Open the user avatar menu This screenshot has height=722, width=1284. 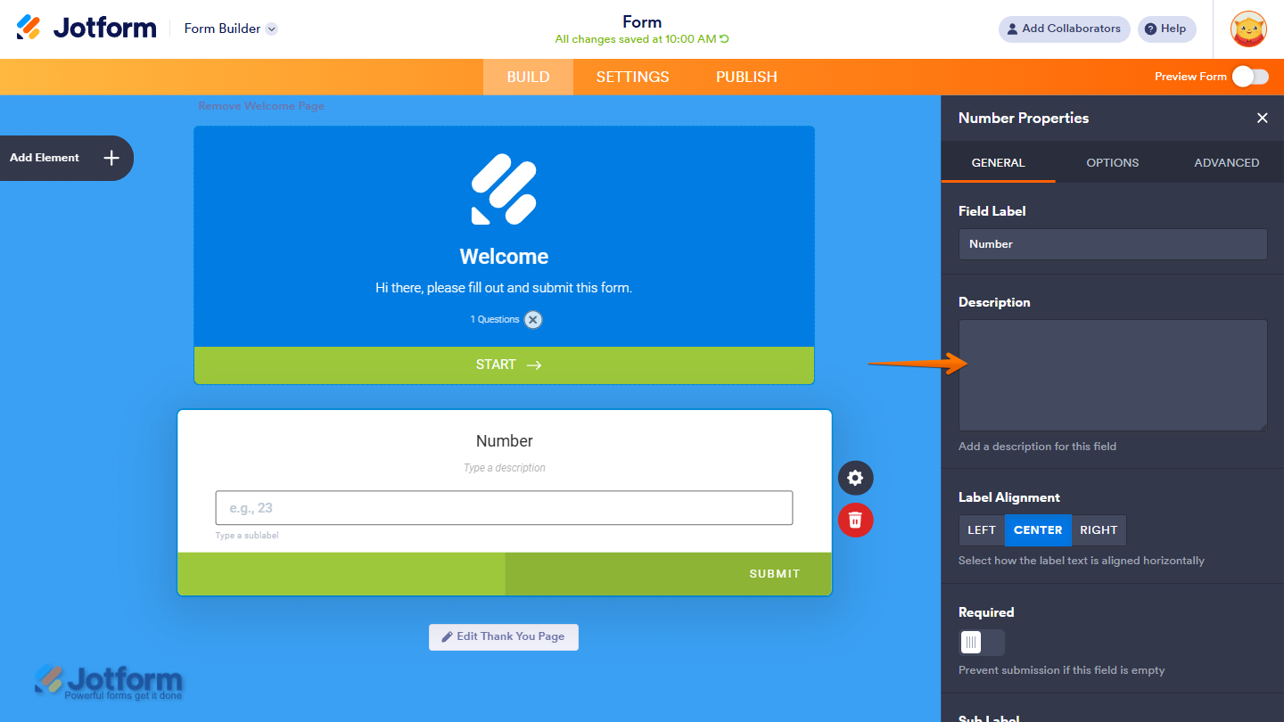[x=1248, y=29]
